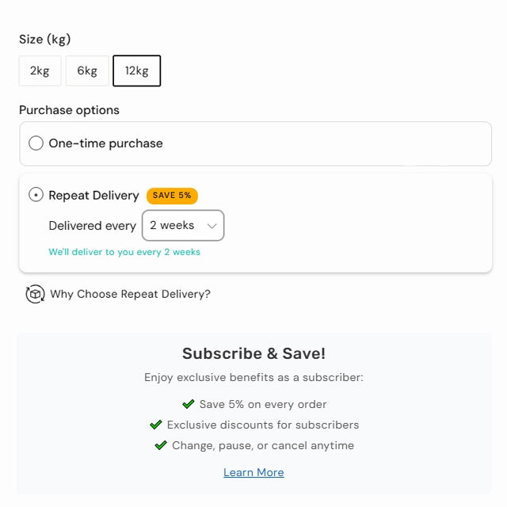Open the 2 weeks delivery frequency dropdown
This screenshot has width=507, height=507.
point(182,226)
